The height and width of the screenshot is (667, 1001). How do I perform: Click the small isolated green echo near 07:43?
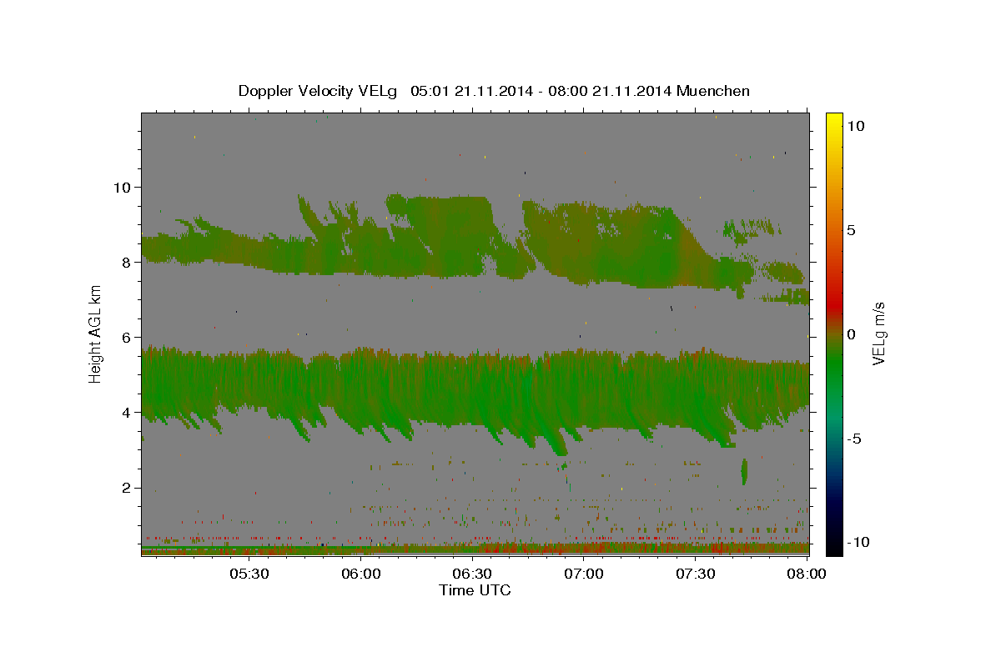744,471
